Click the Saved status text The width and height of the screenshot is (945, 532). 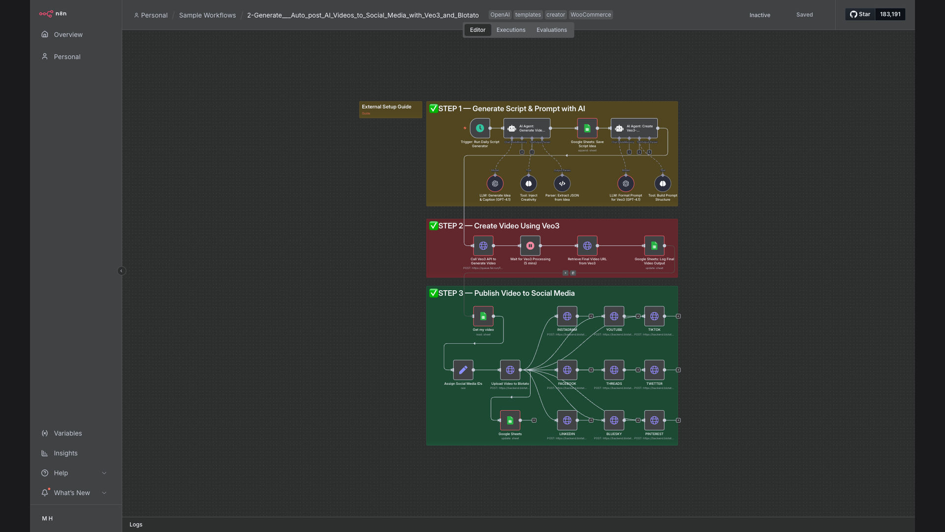(804, 15)
